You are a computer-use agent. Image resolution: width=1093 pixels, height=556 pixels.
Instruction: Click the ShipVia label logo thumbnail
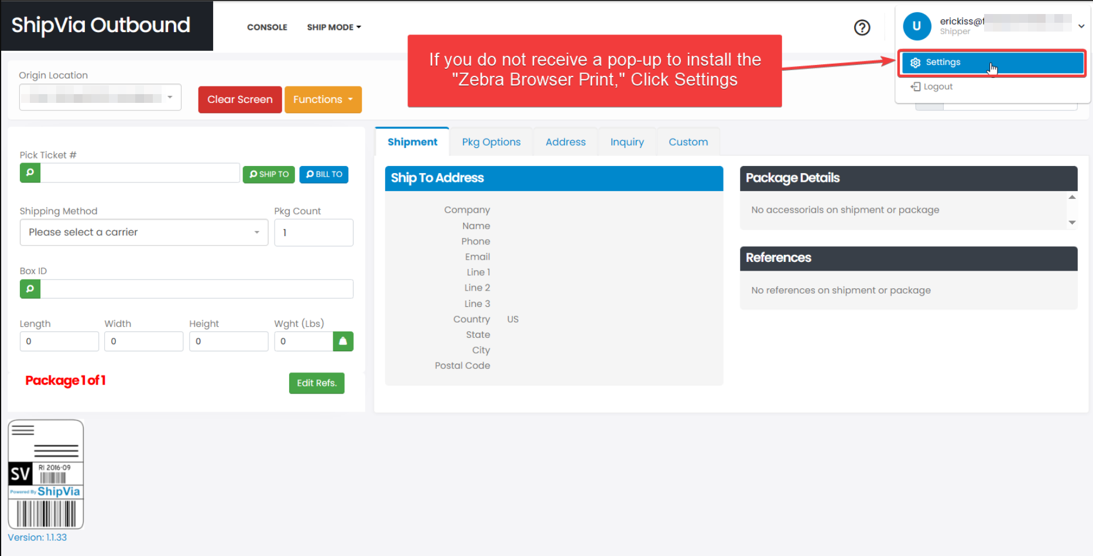coord(46,474)
